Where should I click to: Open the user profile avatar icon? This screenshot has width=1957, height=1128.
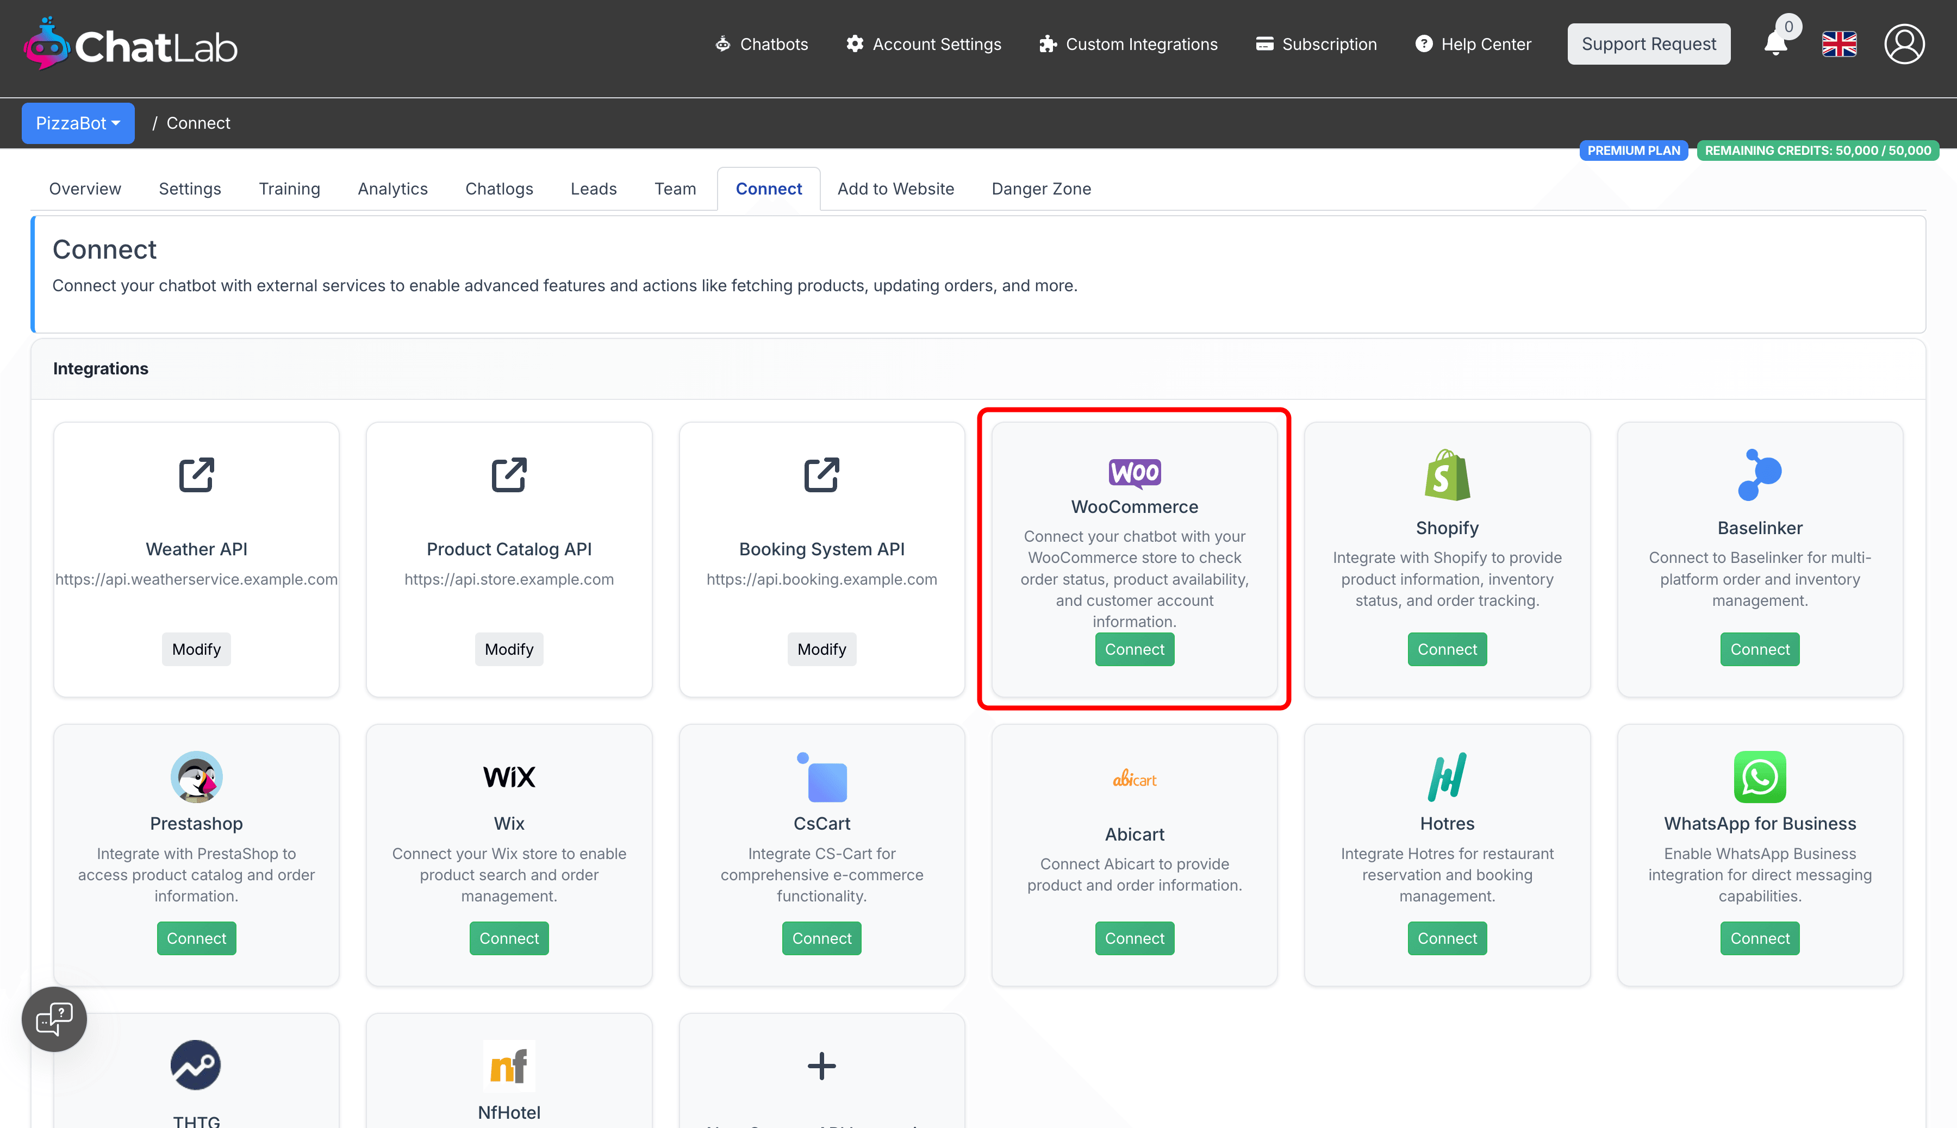(x=1904, y=44)
